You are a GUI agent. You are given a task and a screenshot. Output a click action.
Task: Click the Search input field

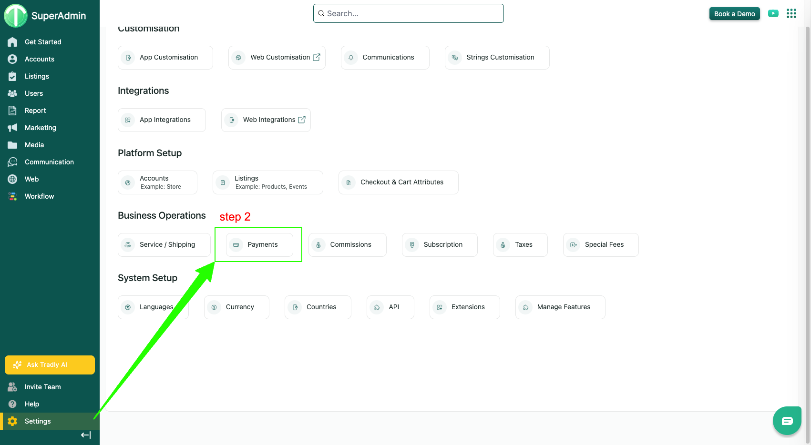click(409, 13)
